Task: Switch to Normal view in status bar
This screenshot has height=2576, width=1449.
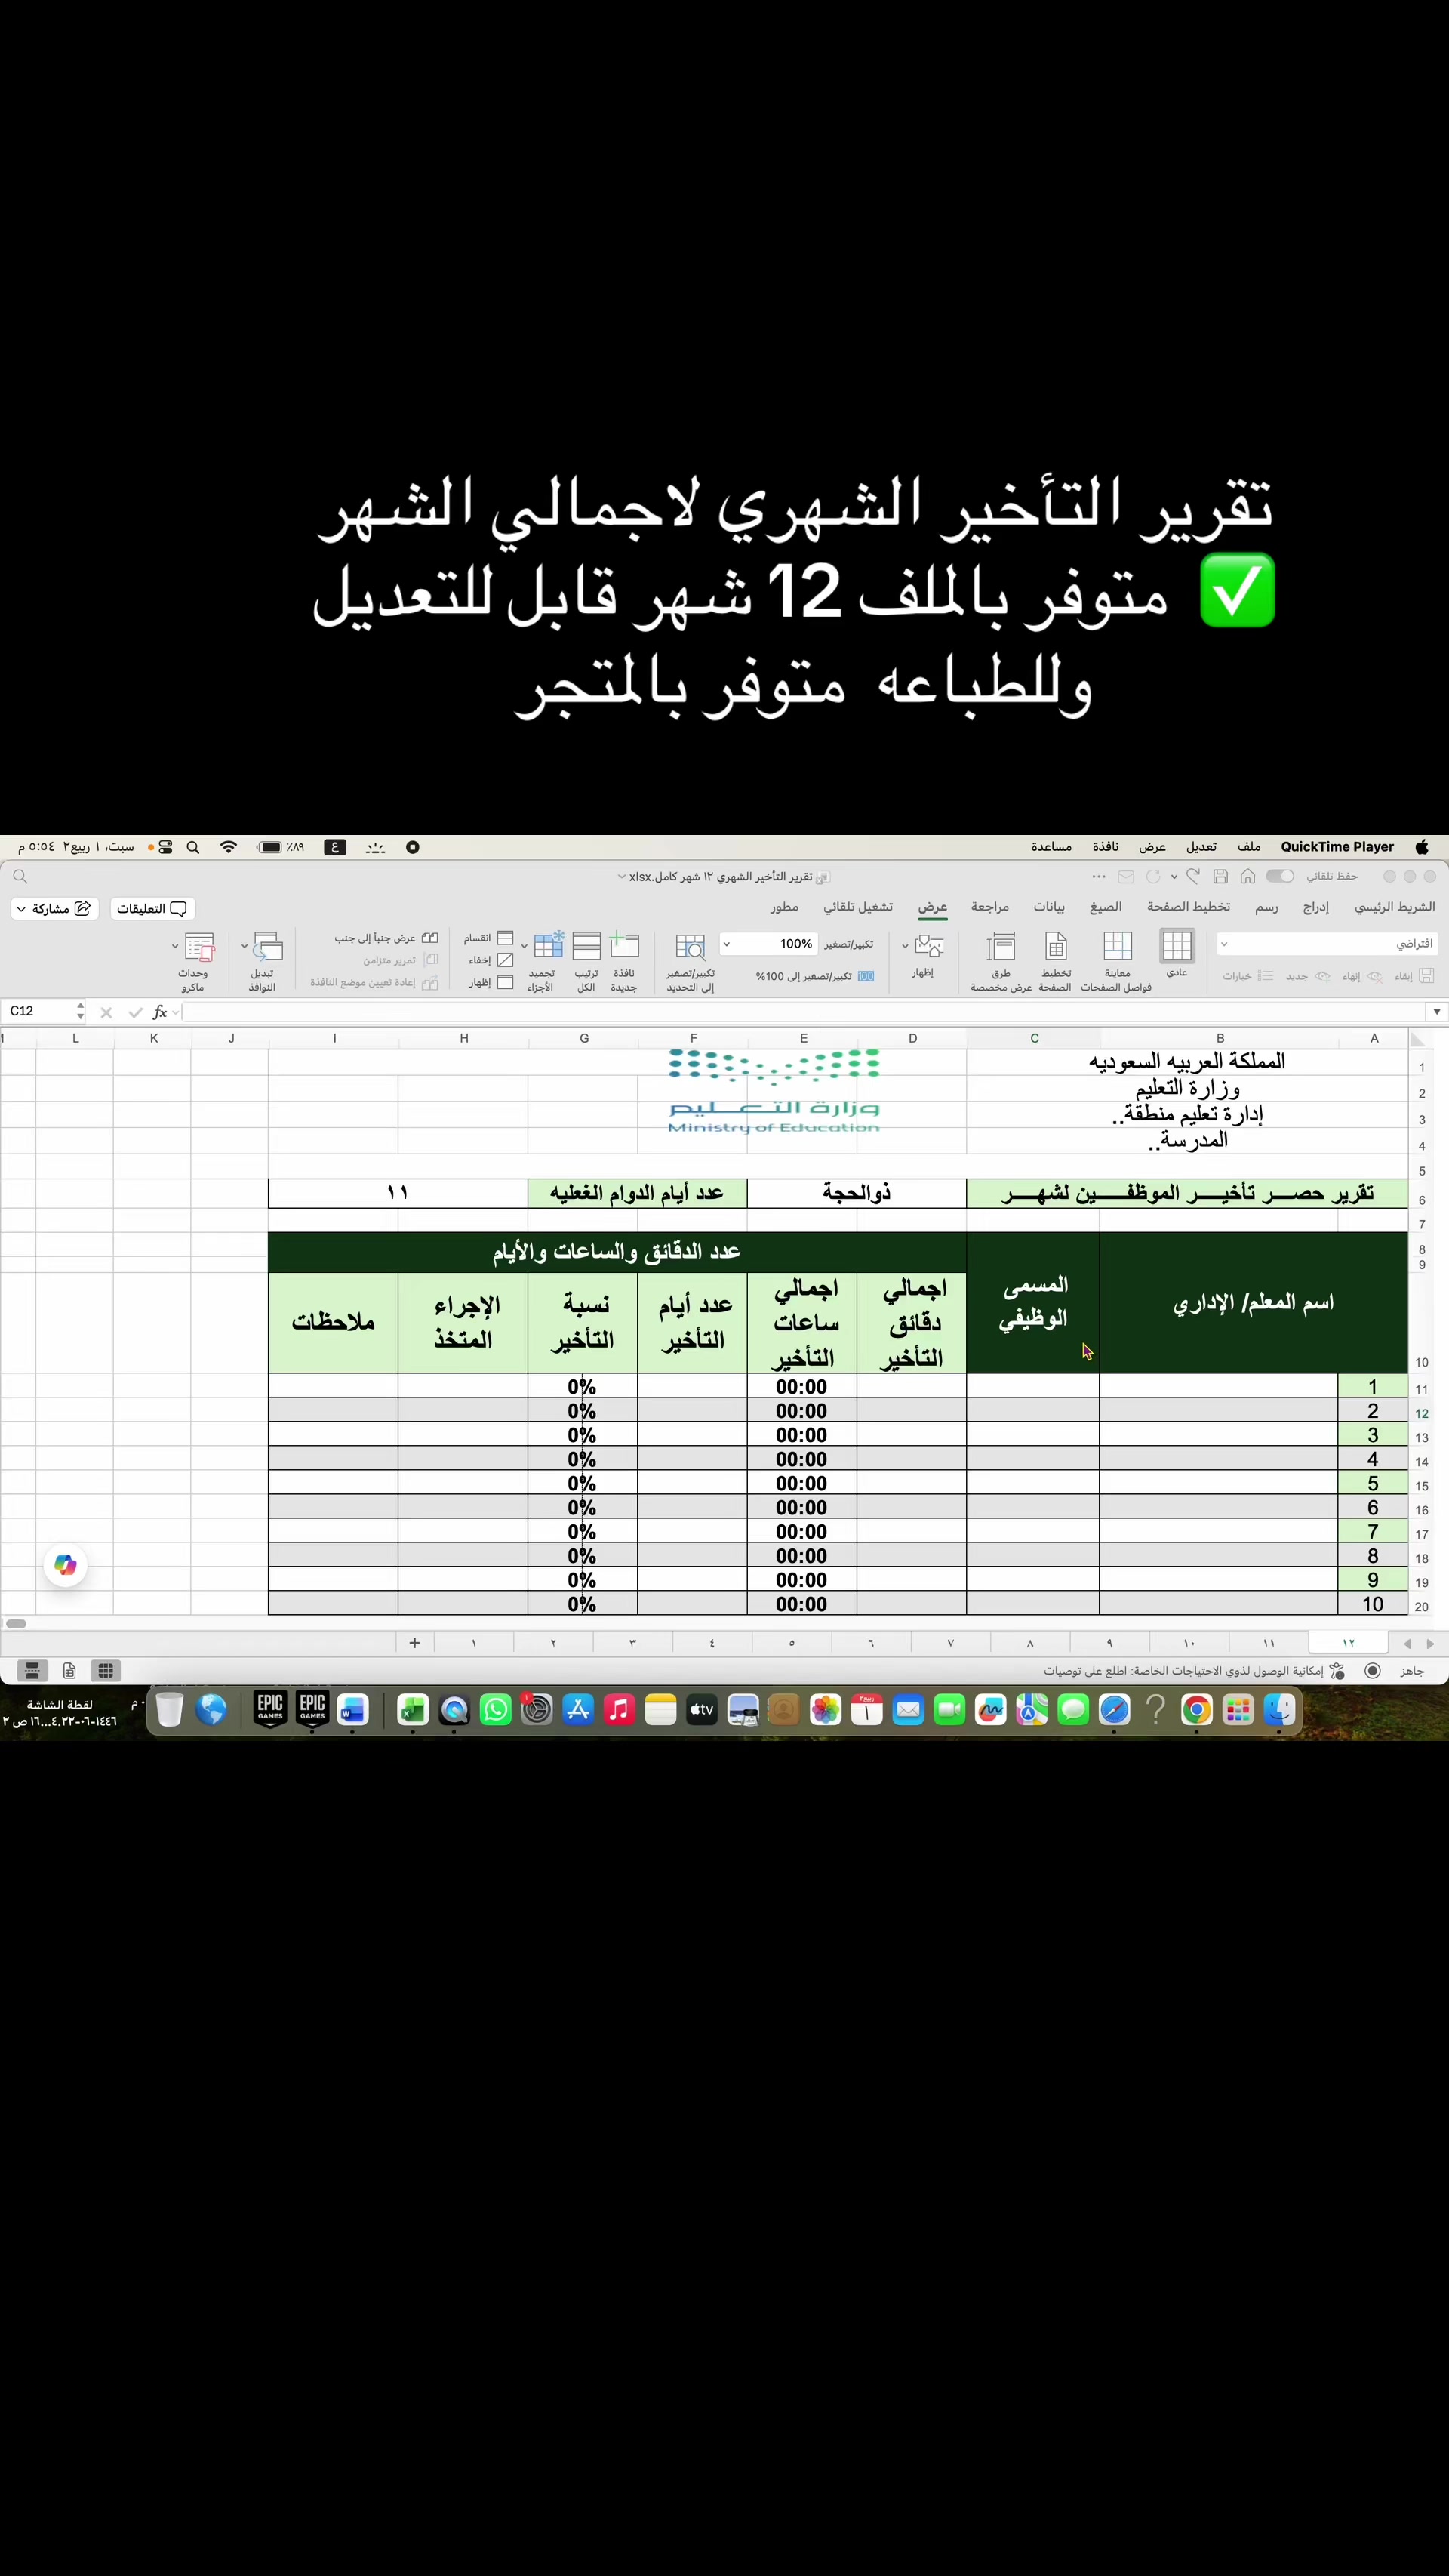Action: pyautogui.click(x=105, y=1671)
